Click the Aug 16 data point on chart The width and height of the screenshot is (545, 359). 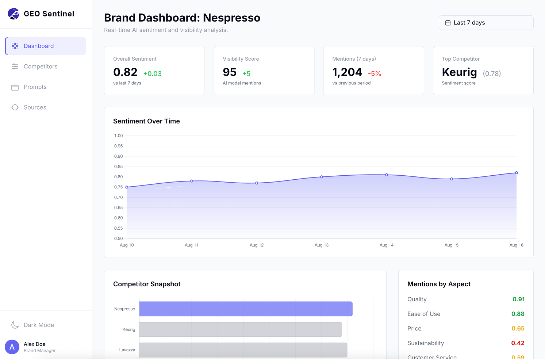(517, 173)
